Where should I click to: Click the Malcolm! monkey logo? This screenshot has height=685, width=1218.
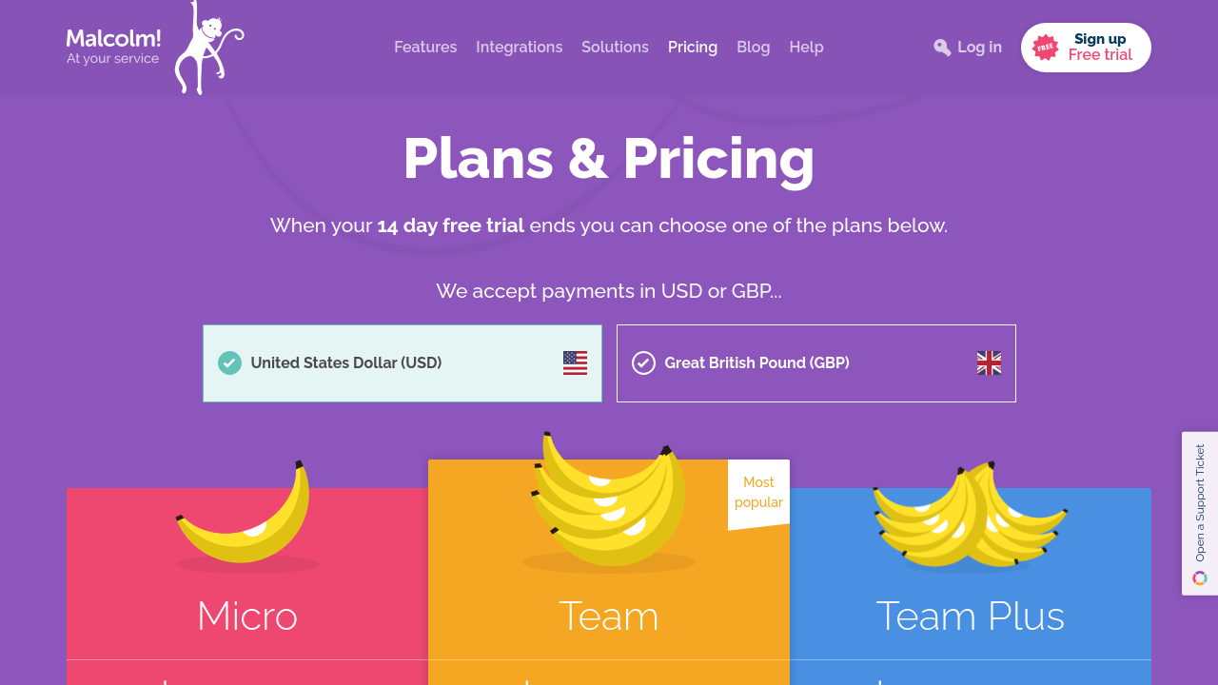(155, 48)
